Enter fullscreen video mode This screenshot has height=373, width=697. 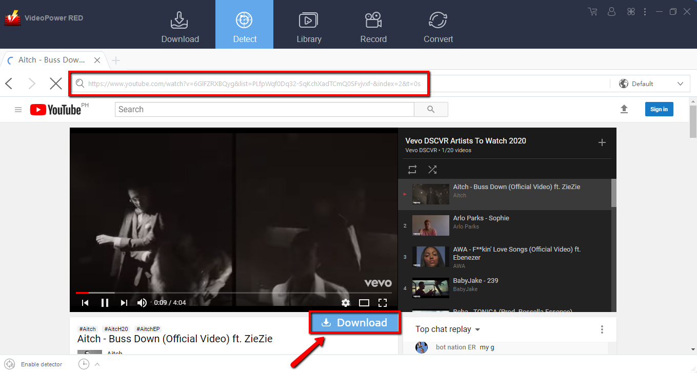coord(383,303)
